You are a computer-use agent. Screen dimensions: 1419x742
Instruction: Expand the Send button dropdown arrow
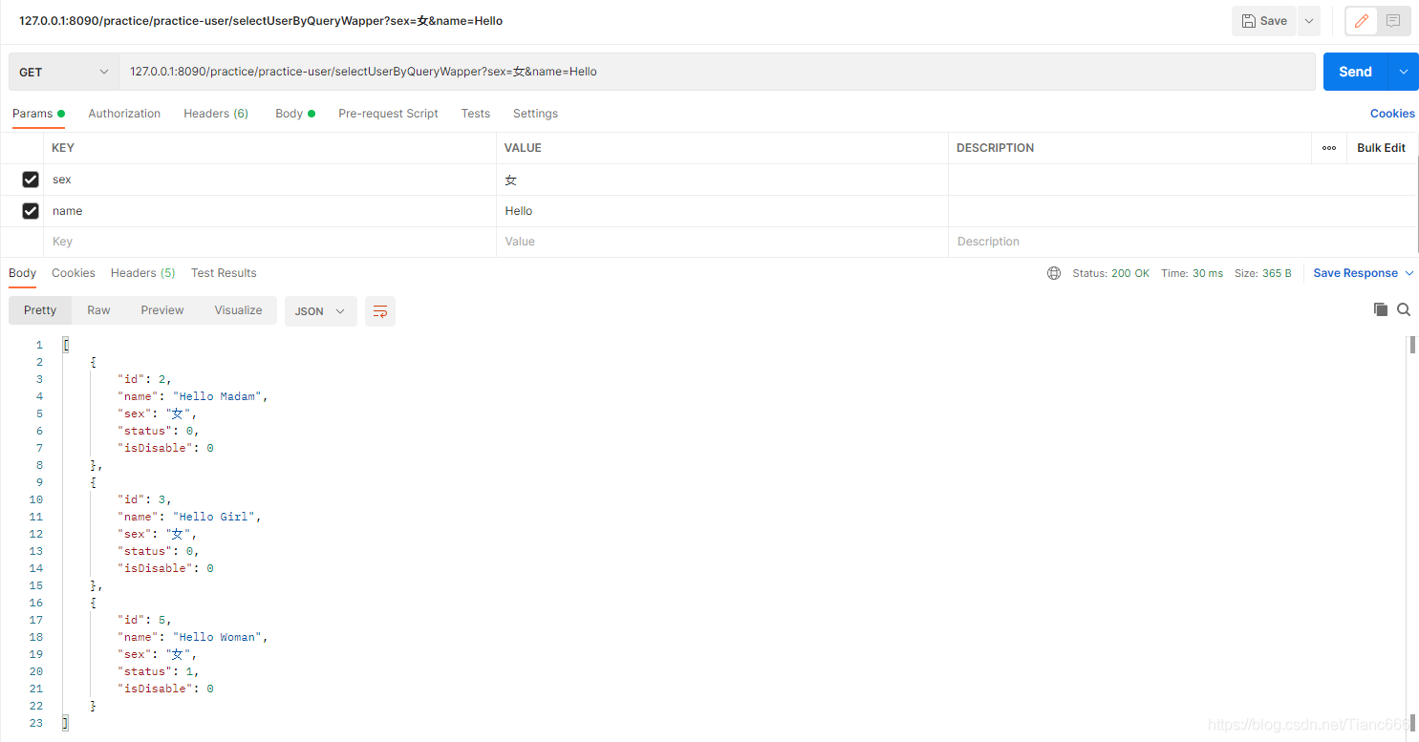point(1404,72)
